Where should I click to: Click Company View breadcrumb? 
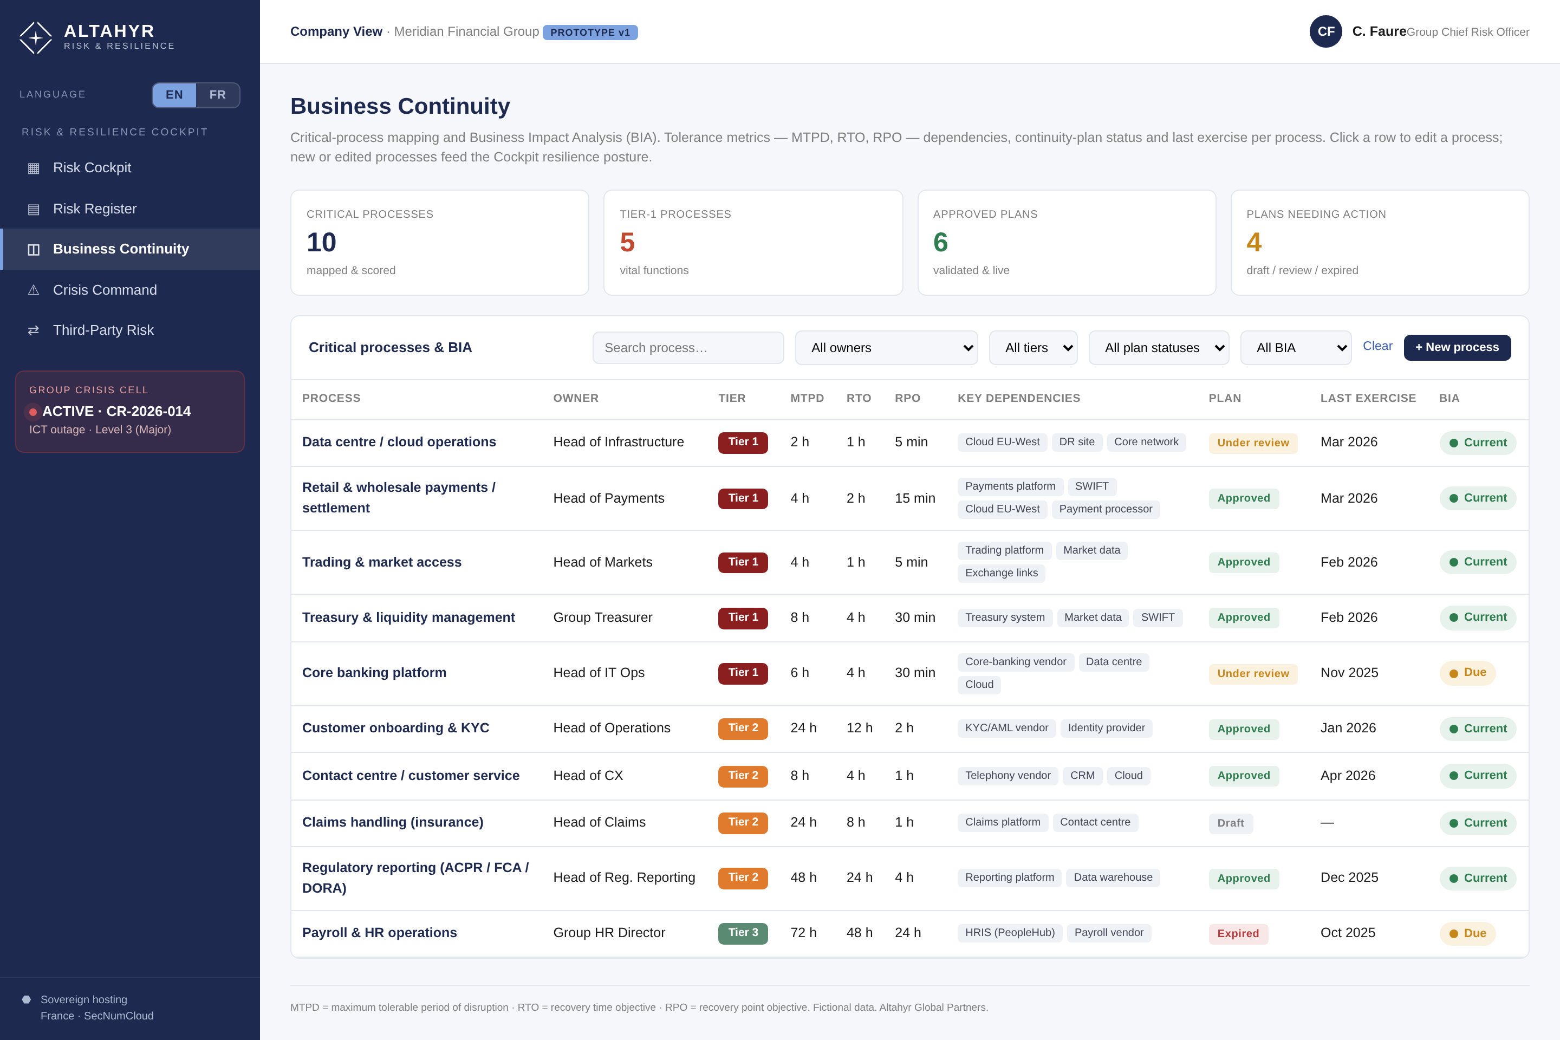(336, 31)
